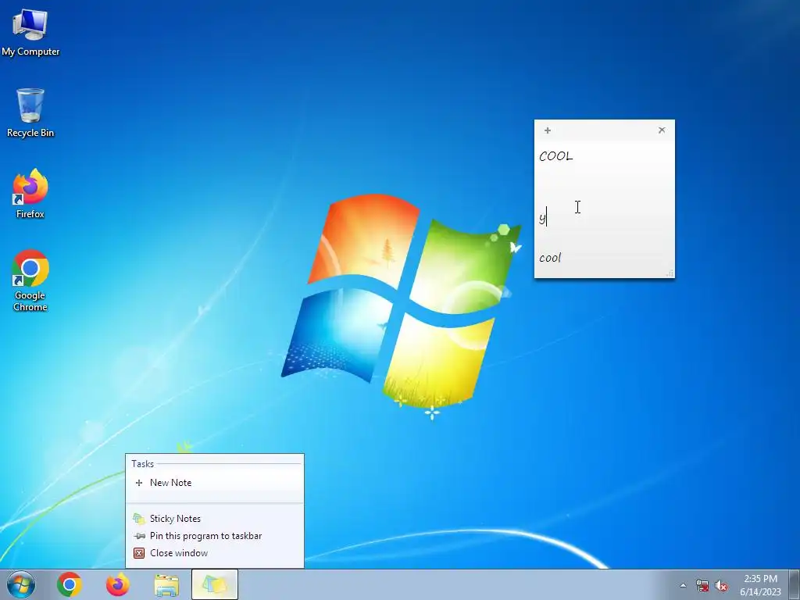Click the lowercase 'cool' text in note
The height and width of the screenshot is (600, 800).
[550, 258]
